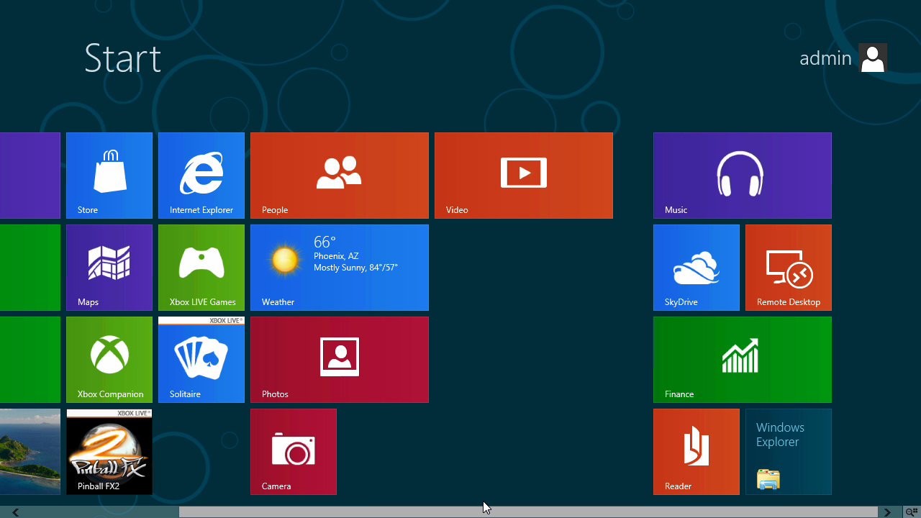921x518 pixels.
Task: Launch Remote Desktop tile
Action: 789,268
